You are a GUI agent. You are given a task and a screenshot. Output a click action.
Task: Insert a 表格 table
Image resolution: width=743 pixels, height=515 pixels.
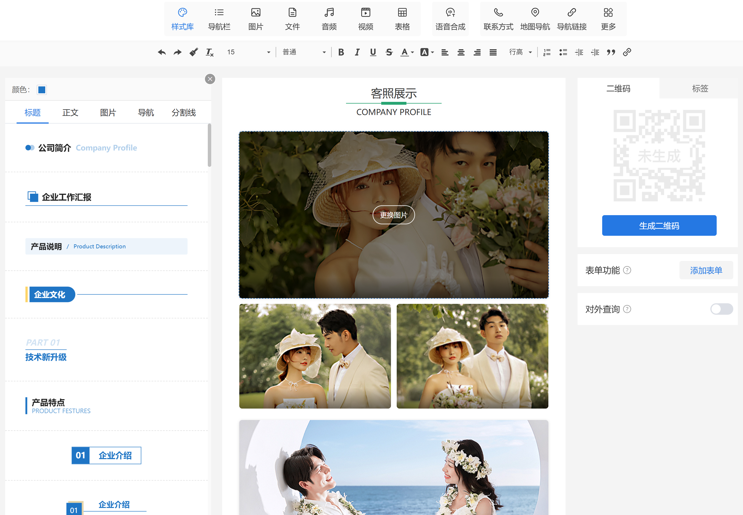[x=402, y=19]
